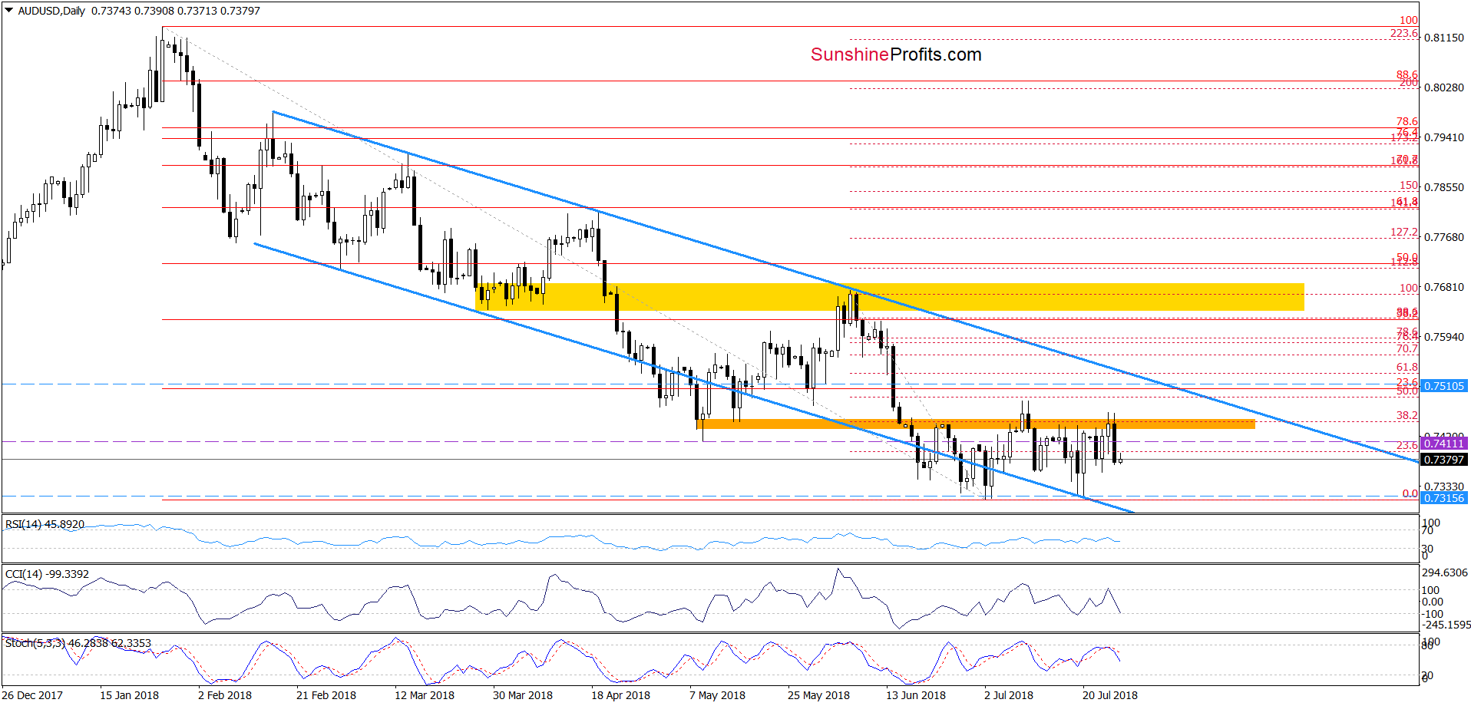Select 0.78550 on the price scale
Image resolution: width=1471 pixels, height=706 pixels.
(x=1444, y=187)
